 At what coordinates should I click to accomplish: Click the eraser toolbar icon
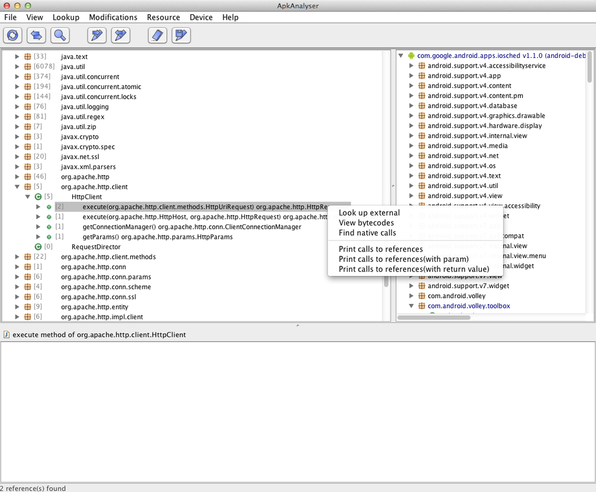(157, 36)
